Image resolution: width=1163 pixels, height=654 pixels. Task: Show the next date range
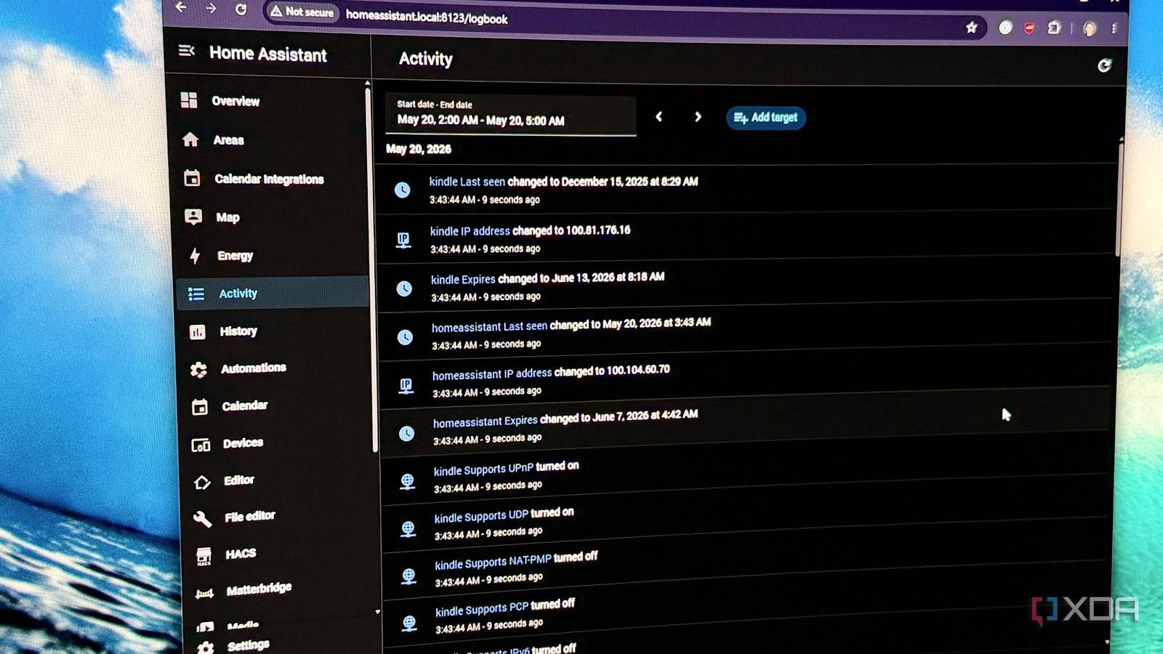click(x=698, y=116)
